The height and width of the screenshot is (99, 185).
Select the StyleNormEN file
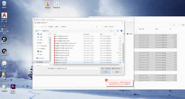pyautogui.click(x=88, y=58)
